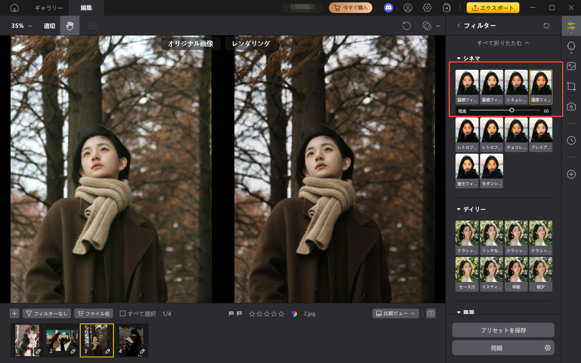
Task: Select the Crop tool in the right sidebar
Action: (x=571, y=86)
